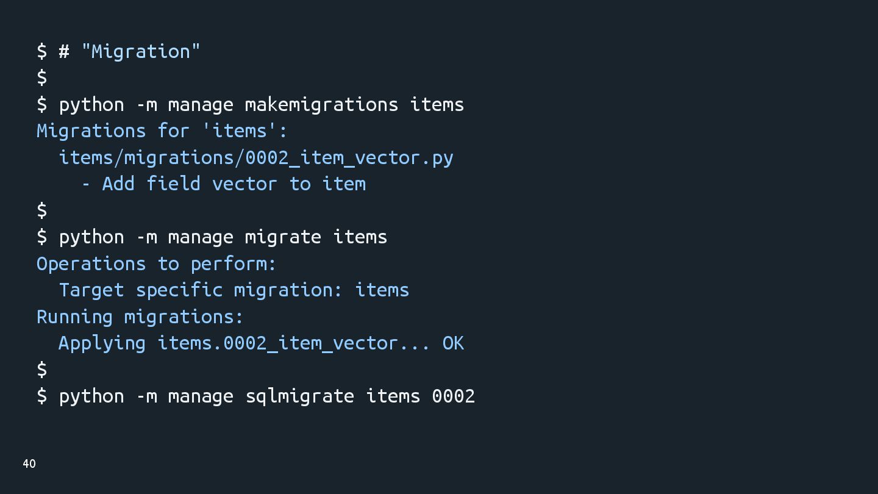
Task: Select the "Operations to perform:" line
Action: [x=156, y=263]
